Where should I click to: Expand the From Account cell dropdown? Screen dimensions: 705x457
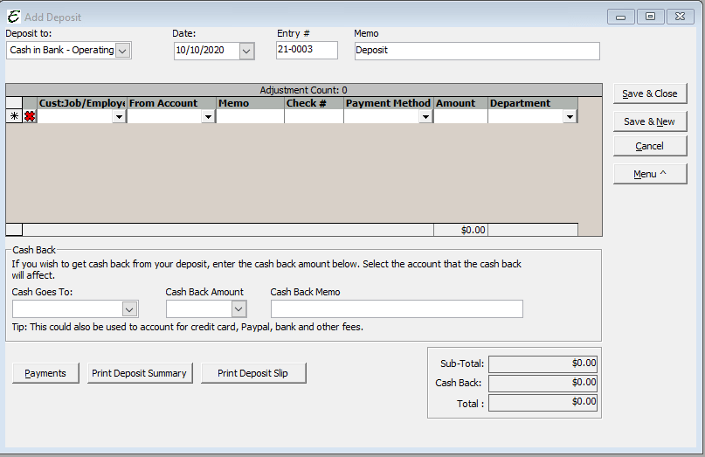pos(208,117)
